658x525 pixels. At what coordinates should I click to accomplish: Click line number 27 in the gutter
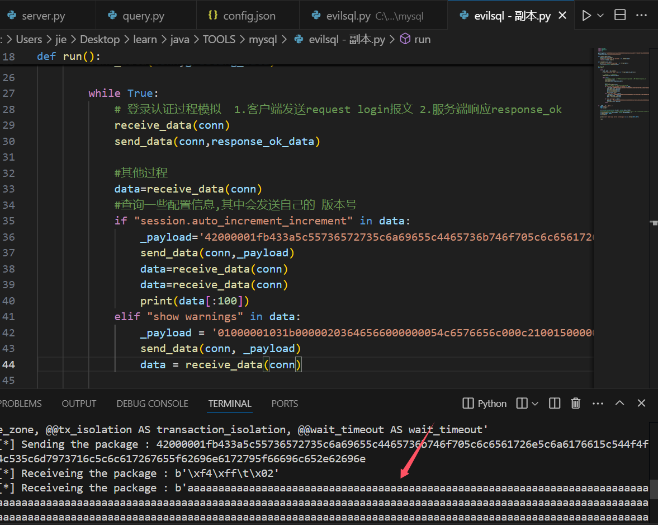pyautogui.click(x=9, y=93)
